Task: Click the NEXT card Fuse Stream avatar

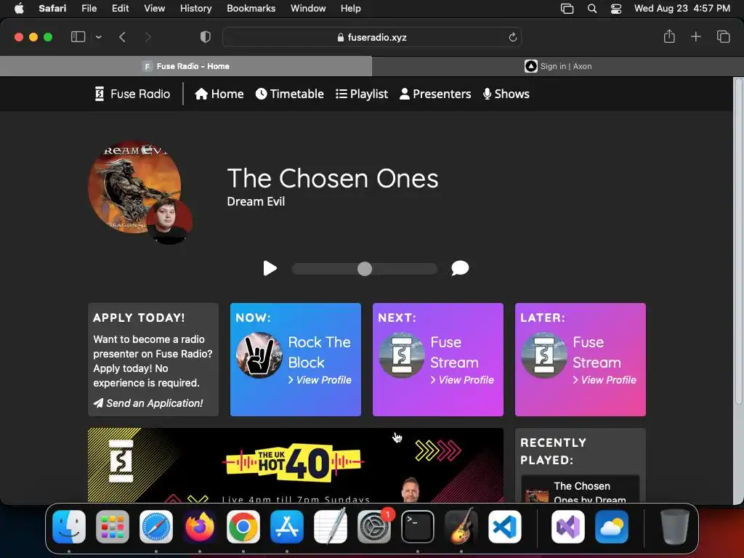Action: (x=401, y=355)
